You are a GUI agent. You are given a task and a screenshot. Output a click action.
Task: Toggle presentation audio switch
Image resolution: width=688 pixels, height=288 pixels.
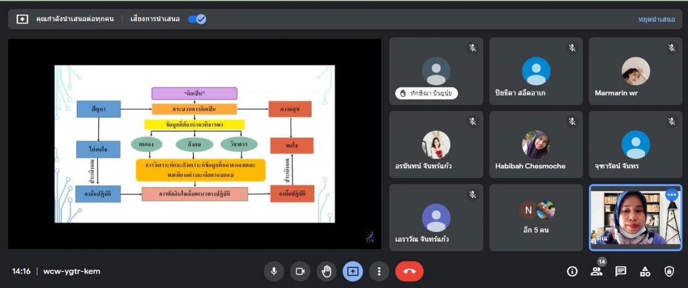197,19
